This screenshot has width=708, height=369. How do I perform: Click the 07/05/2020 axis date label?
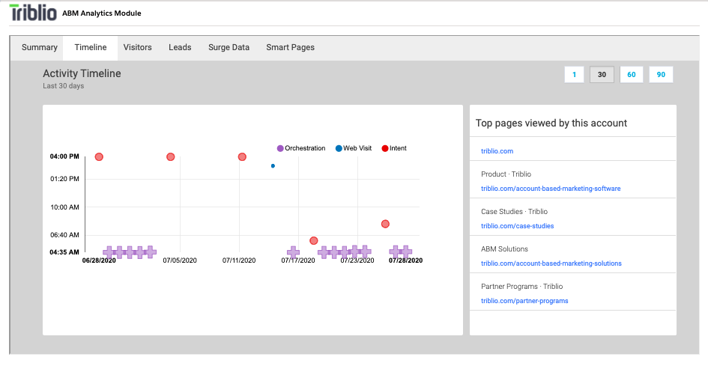click(180, 260)
